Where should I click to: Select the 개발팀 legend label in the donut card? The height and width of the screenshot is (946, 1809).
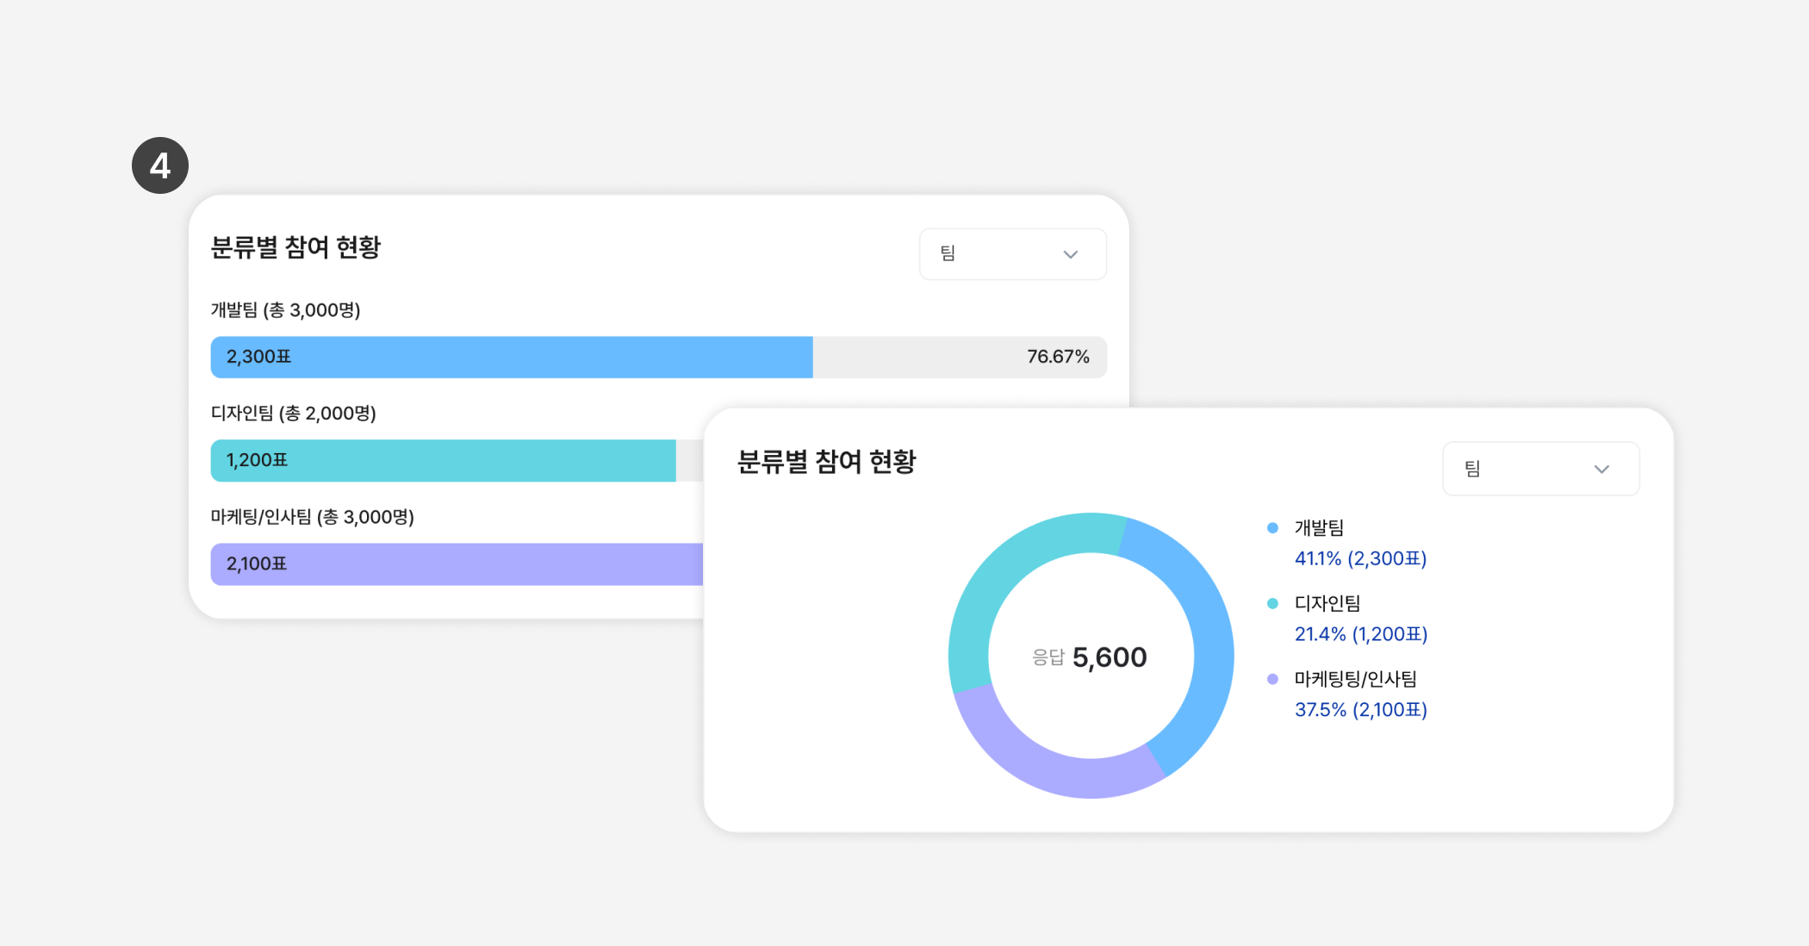point(1319,528)
